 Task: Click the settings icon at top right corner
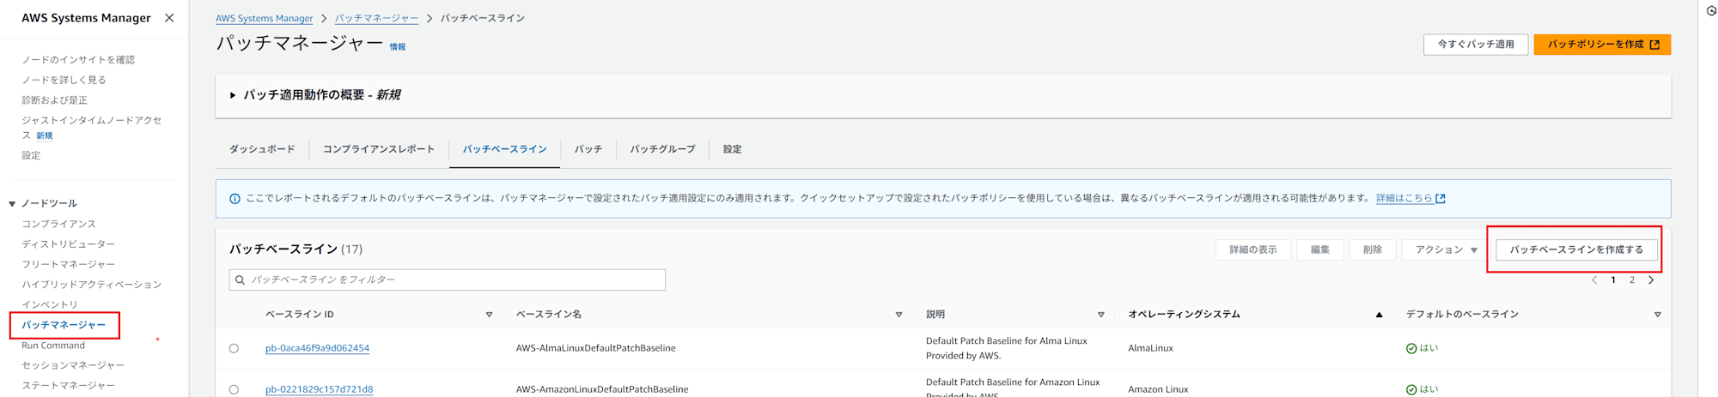click(1711, 11)
